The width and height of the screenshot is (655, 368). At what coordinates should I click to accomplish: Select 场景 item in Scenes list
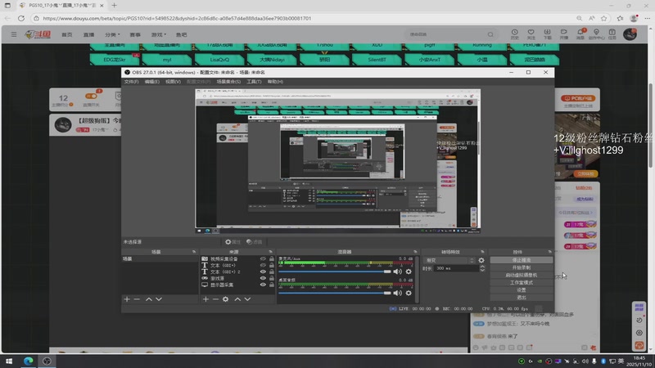[x=160, y=259]
